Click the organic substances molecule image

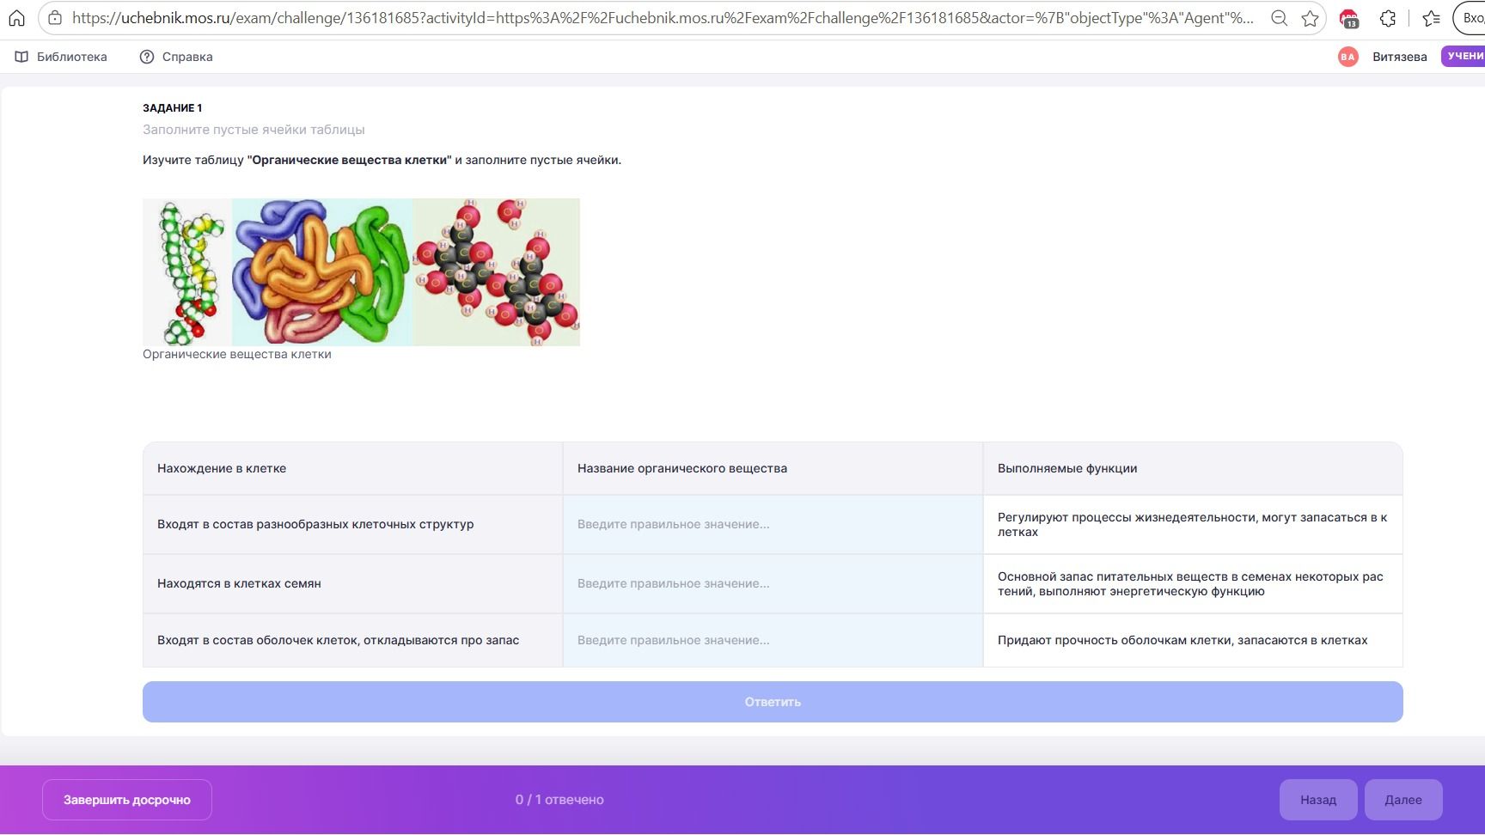pos(361,272)
